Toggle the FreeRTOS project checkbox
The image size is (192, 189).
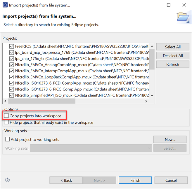point(12,46)
